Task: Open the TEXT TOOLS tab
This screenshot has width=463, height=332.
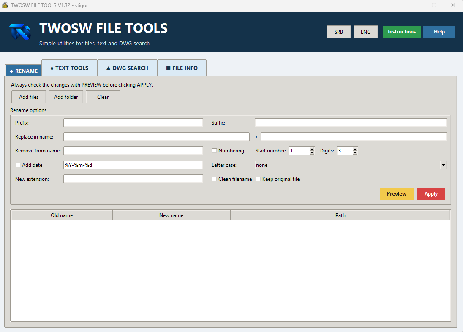Action: coord(69,68)
